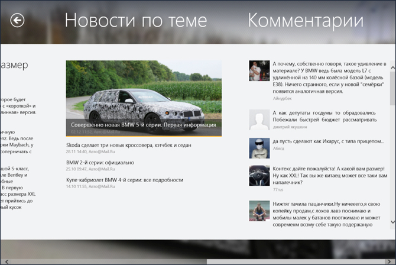
Task: Select the 'Комментарии' section header
Action: click(306, 20)
